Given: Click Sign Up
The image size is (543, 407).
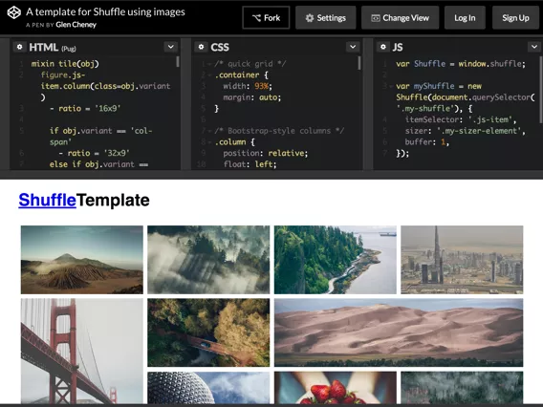Looking at the screenshot, I should [515, 17].
